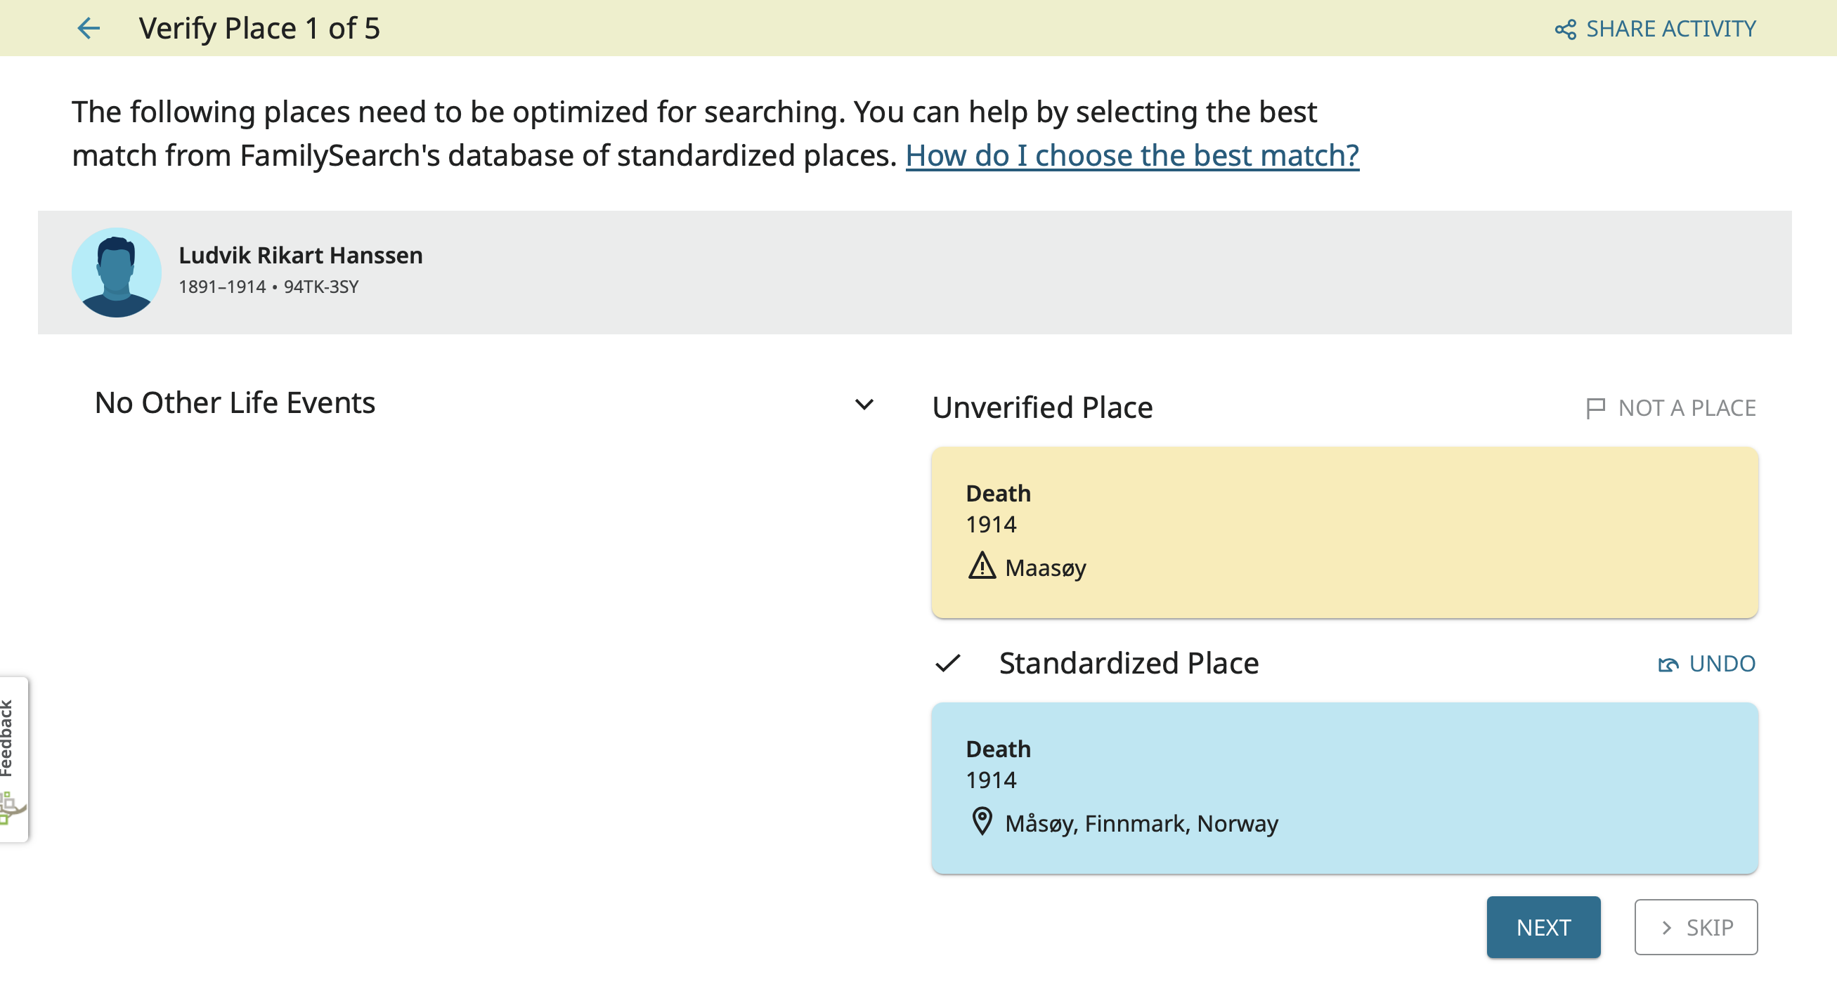Click Ludvik Rikart Hanssen's avatar portrait
Screen dimensions: 1837x996
pos(116,273)
